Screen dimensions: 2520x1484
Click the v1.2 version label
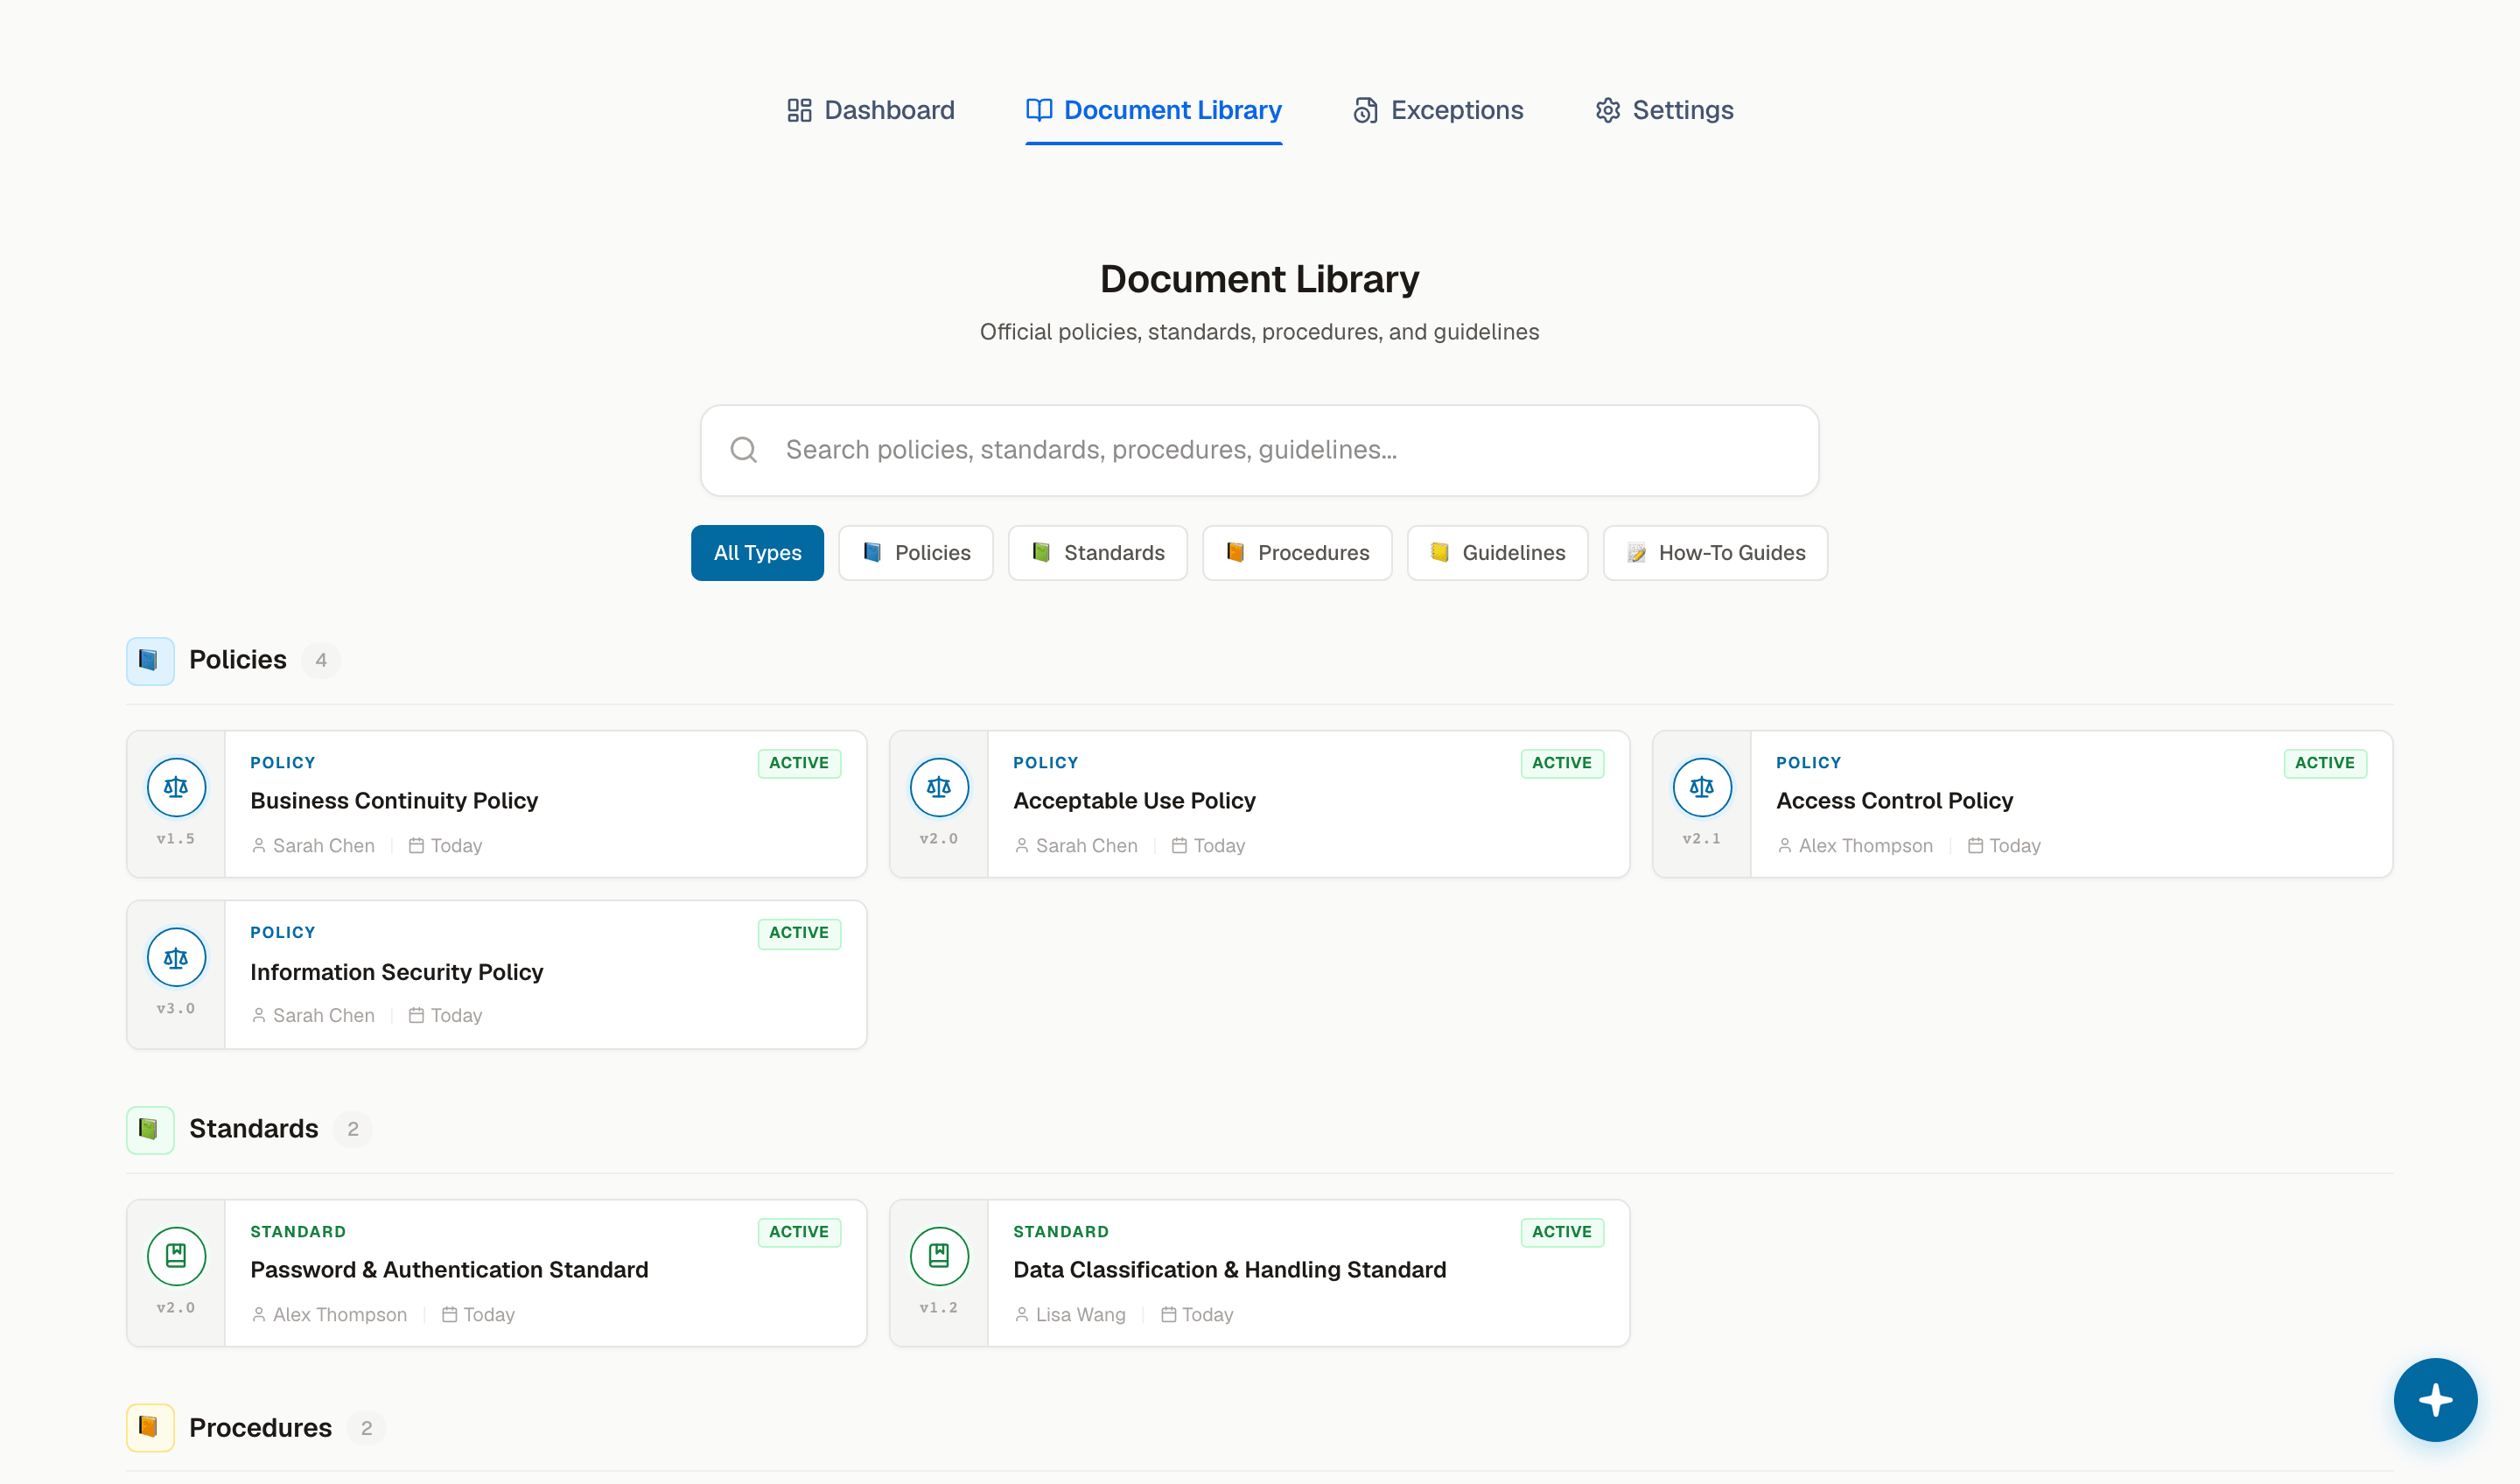939,1308
